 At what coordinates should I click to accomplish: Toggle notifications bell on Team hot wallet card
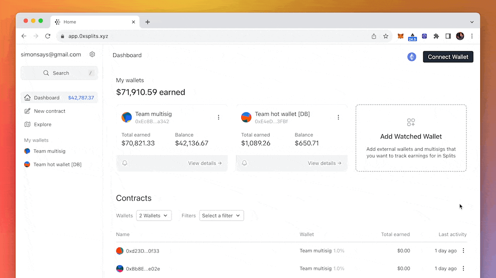(244, 163)
